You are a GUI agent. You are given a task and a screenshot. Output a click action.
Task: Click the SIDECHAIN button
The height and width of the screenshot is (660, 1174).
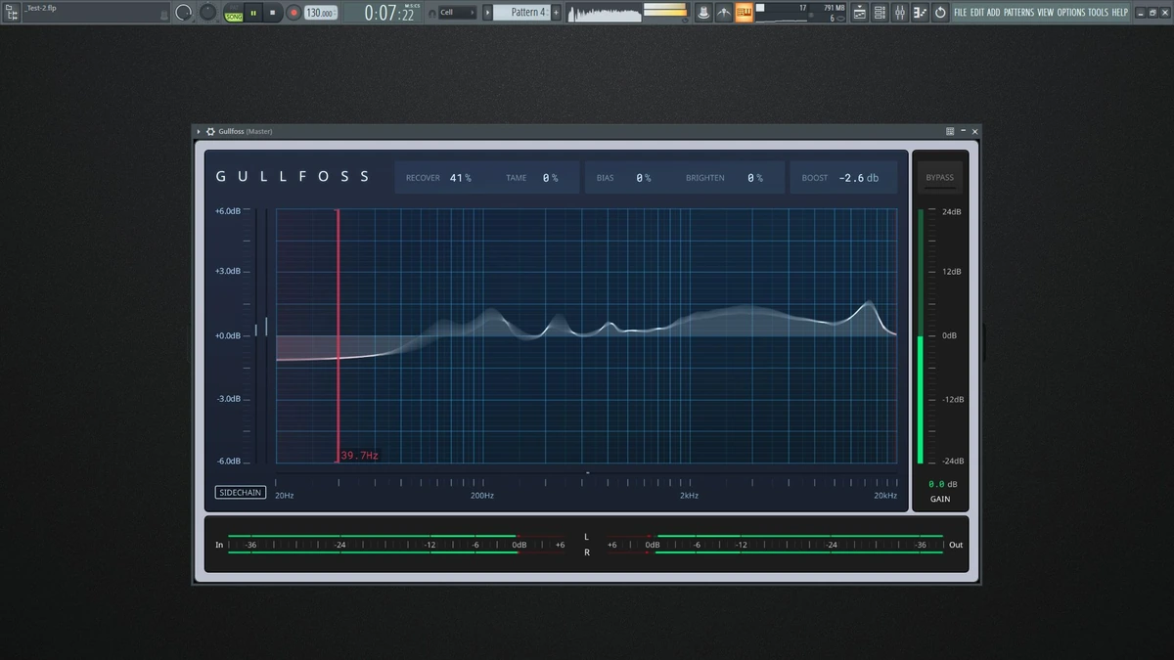240,493
